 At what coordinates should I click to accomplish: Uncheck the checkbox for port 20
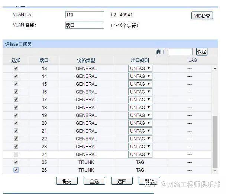click(16, 123)
